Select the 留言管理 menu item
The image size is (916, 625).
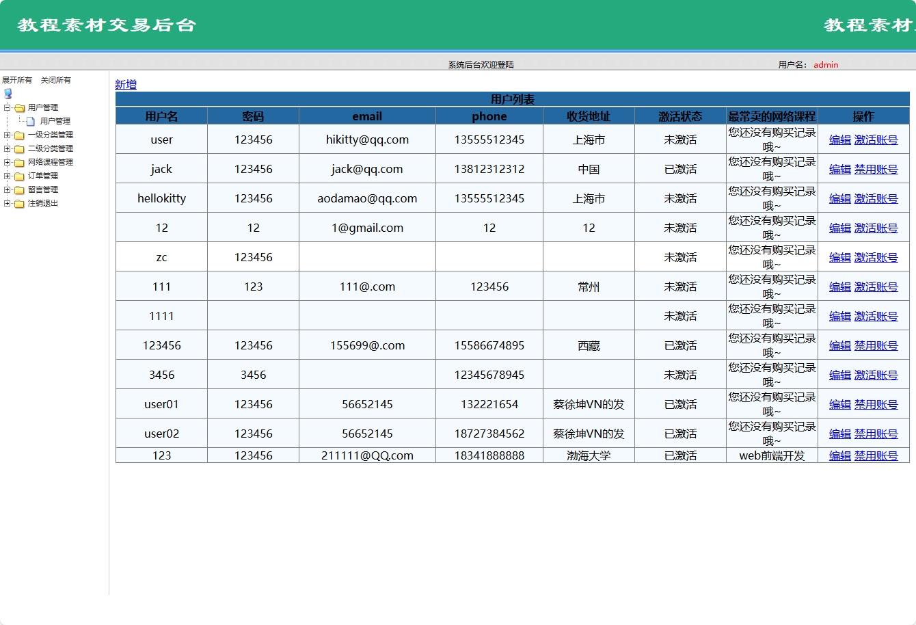point(42,189)
